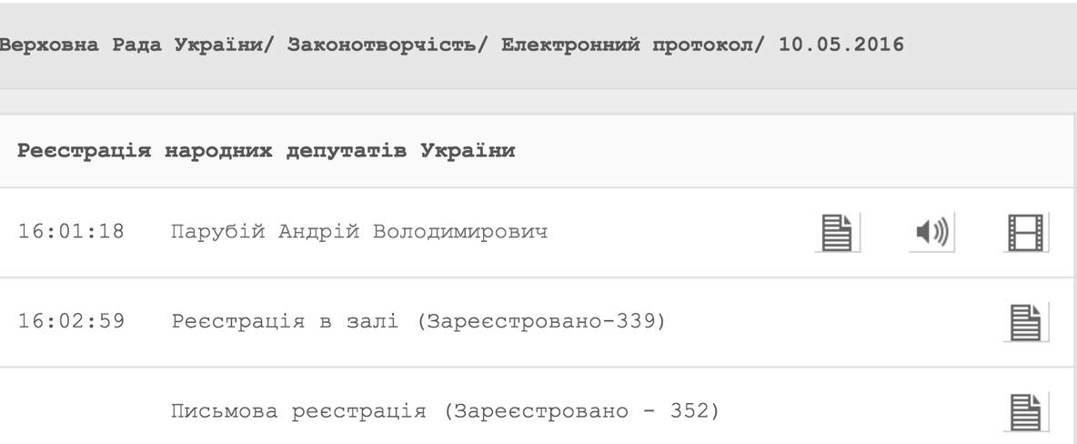Screen dimensions: 1077x444
Task: Open the Законотворчість breadcrumb section
Action: [380, 45]
